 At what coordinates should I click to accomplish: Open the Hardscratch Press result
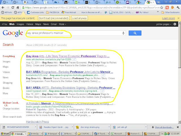tap(38, 122)
